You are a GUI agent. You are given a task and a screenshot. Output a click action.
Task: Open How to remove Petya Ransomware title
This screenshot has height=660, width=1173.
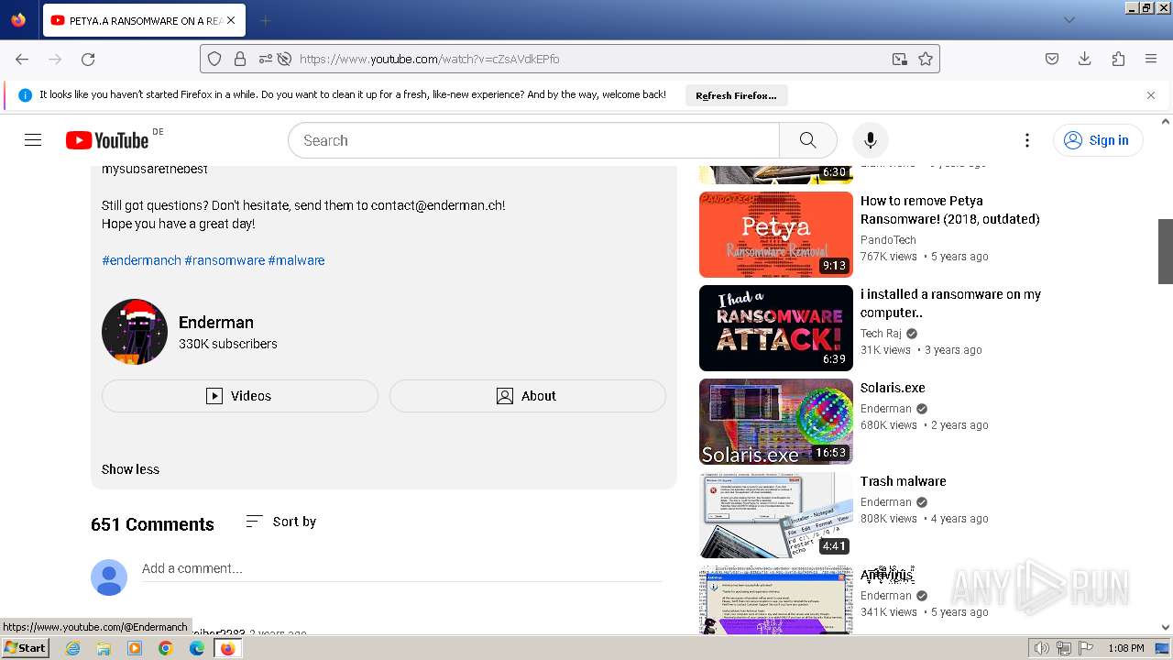[950, 210]
